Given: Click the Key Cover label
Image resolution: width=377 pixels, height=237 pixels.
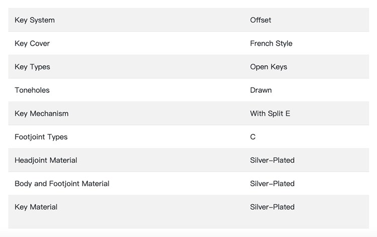Looking at the screenshot, I should pyautogui.click(x=32, y=44).
